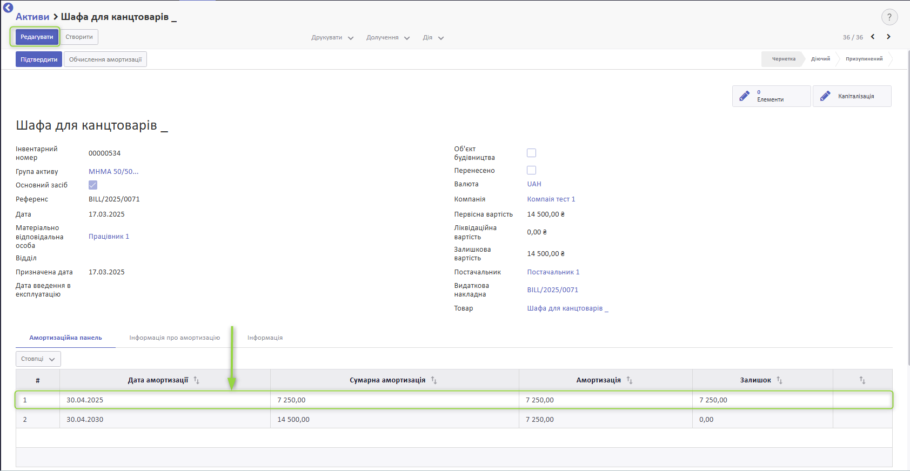
Task: Click the pencil icon beside Елементи
Action: (x=745, y=96)
